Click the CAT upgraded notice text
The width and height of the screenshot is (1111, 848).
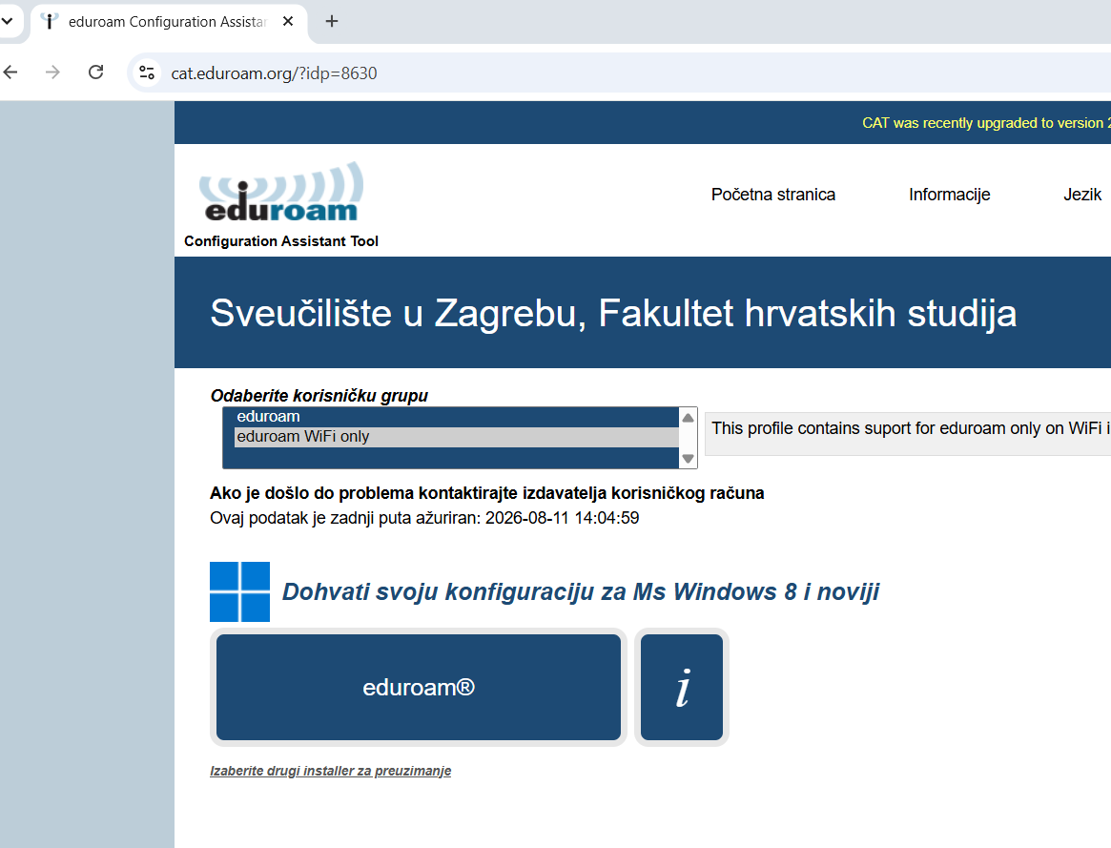click(x=985, y=123)
